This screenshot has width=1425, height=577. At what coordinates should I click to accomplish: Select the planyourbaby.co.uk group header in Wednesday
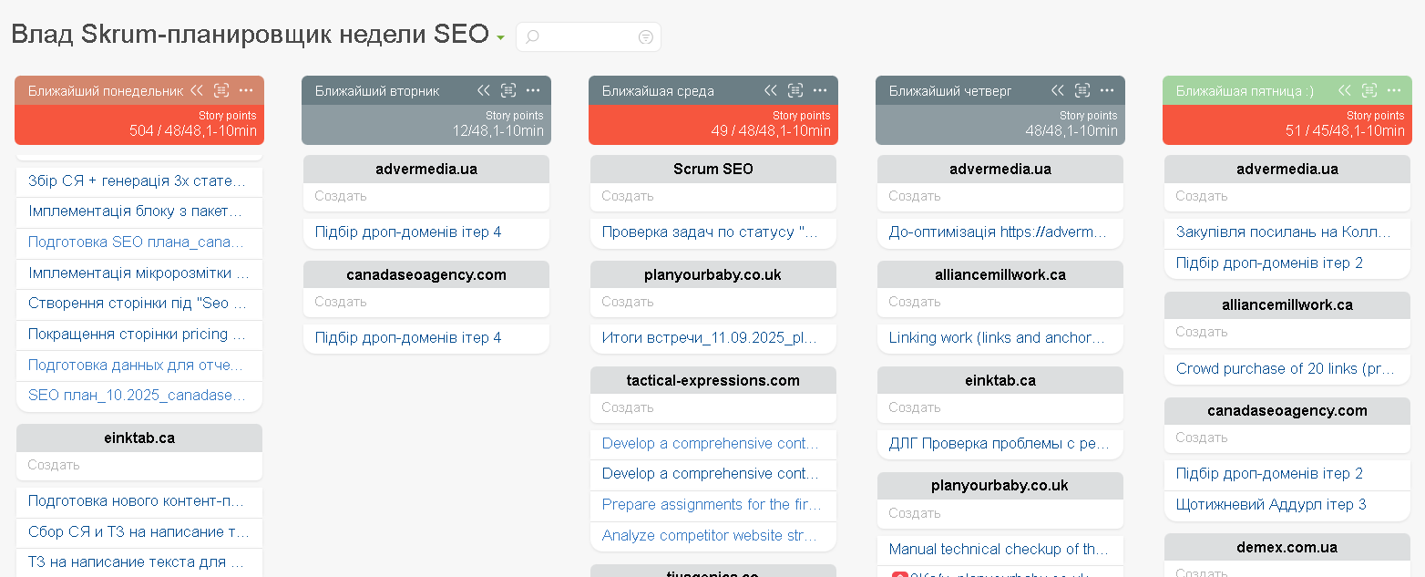point(713,274)
